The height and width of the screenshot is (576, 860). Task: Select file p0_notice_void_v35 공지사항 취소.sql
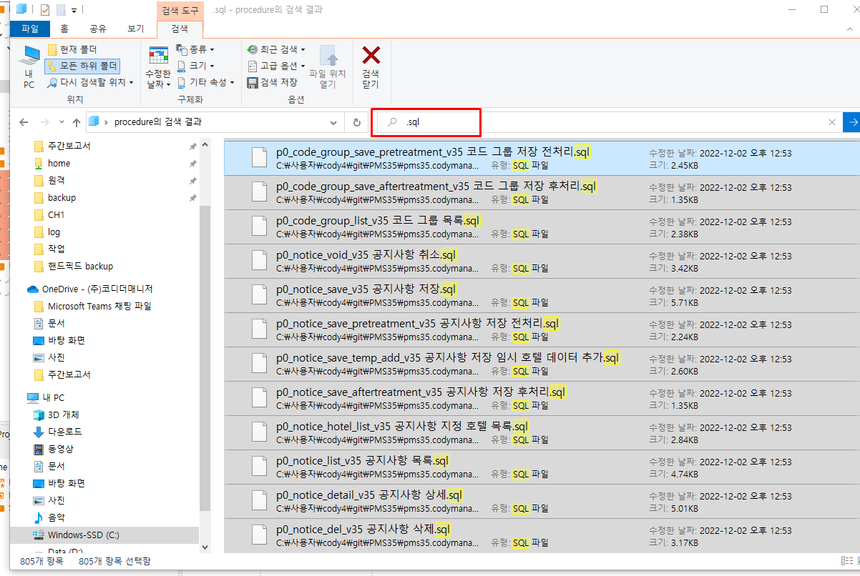[x=542, y=262]
